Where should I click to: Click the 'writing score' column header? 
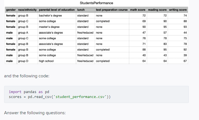coord(178,10)
